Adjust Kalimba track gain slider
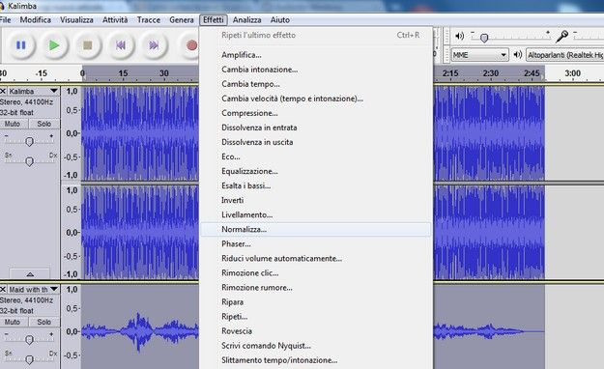The height and width of the screenshot is (369, 604). coord(29,141)
